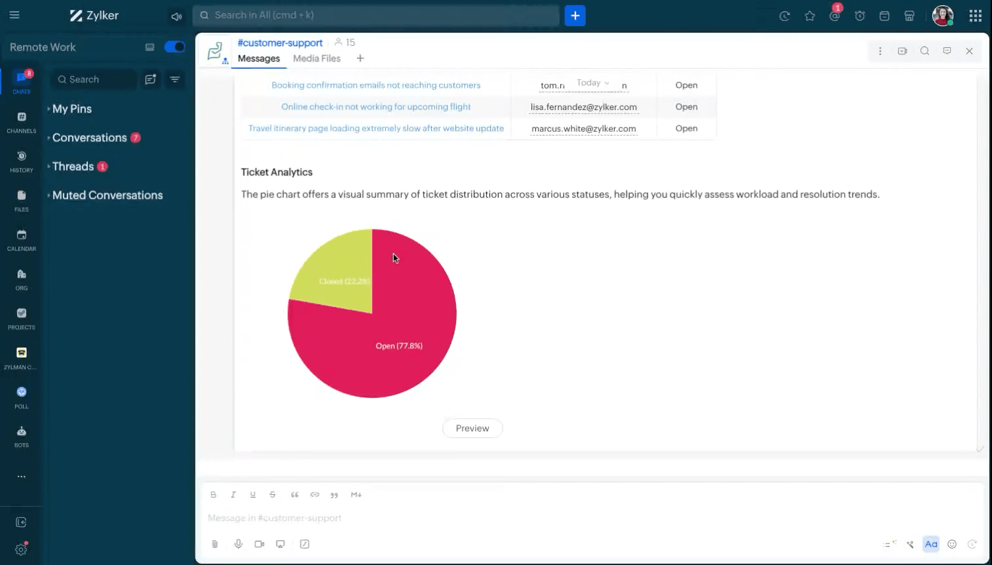Screen dimensions: 992x565
Task: Open the marketplace store icon
Action: [x=909, y=16]
